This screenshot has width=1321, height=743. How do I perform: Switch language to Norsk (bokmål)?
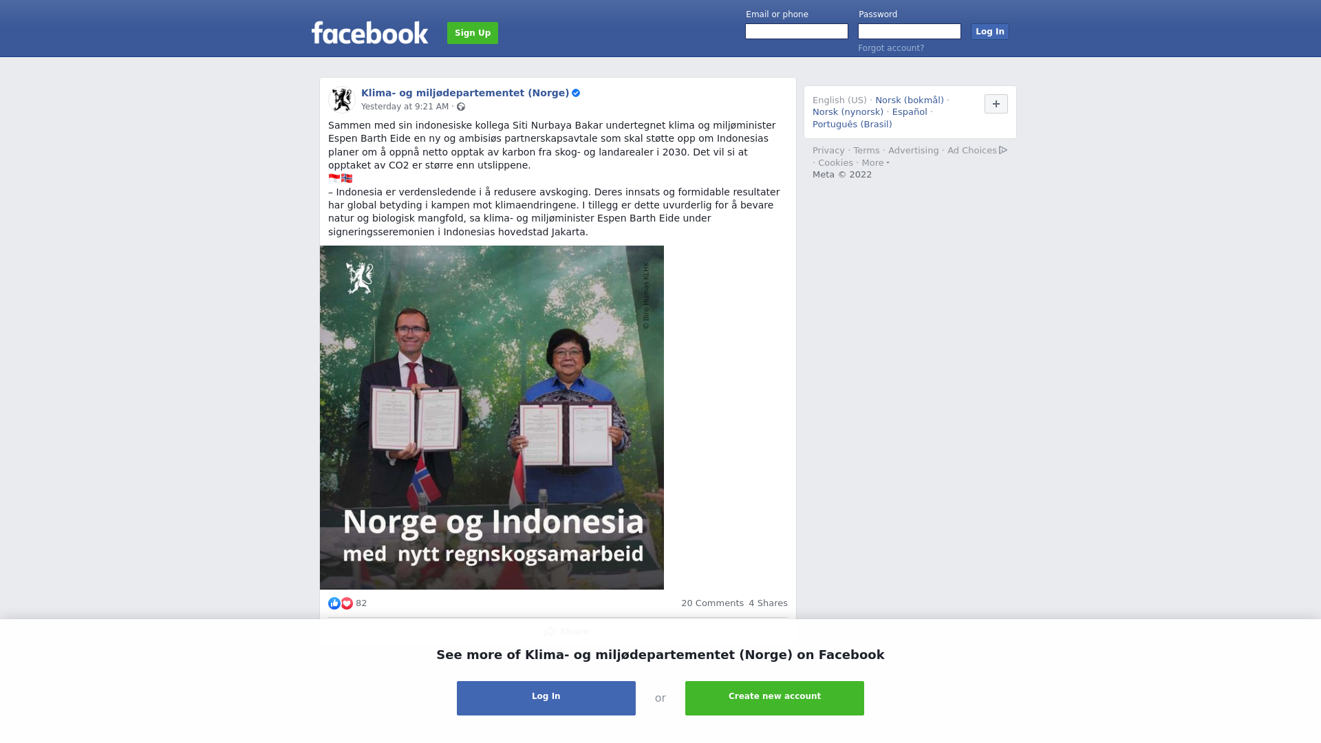pyautogui.click(x=910, y=100)
